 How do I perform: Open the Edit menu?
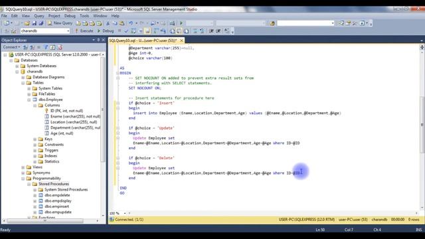tap(15, 16)
